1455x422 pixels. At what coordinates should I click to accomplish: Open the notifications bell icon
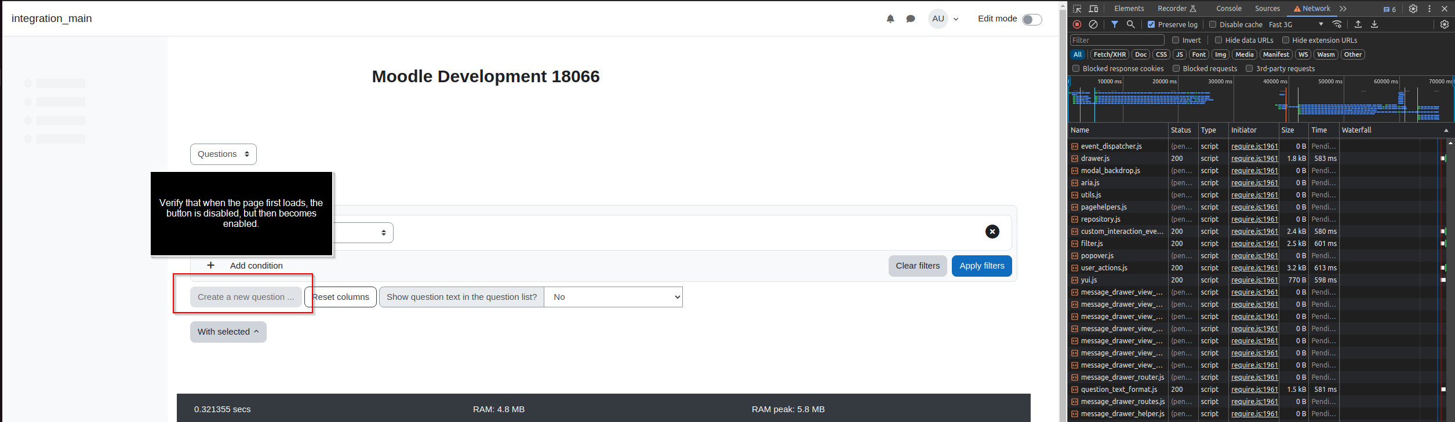pyautogui.click(x=890, y=19)
